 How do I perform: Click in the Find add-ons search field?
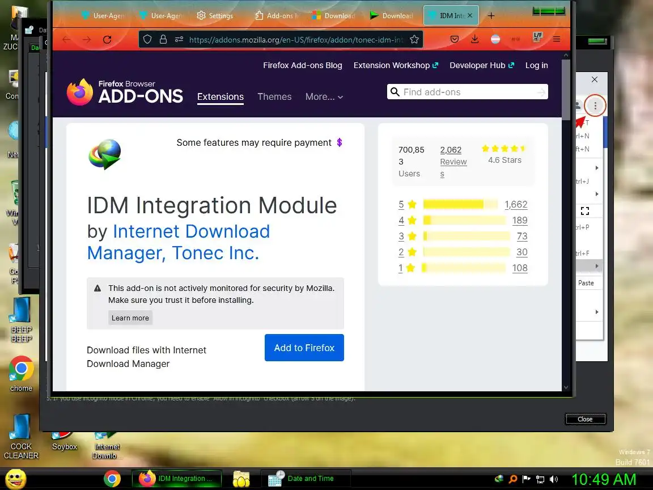pos(467,92)
